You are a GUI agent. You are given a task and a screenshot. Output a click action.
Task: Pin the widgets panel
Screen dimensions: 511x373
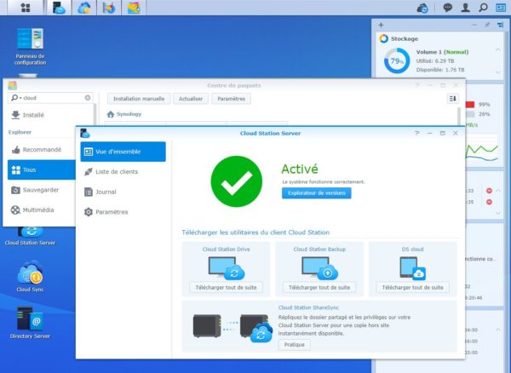(x=487, y=25)
